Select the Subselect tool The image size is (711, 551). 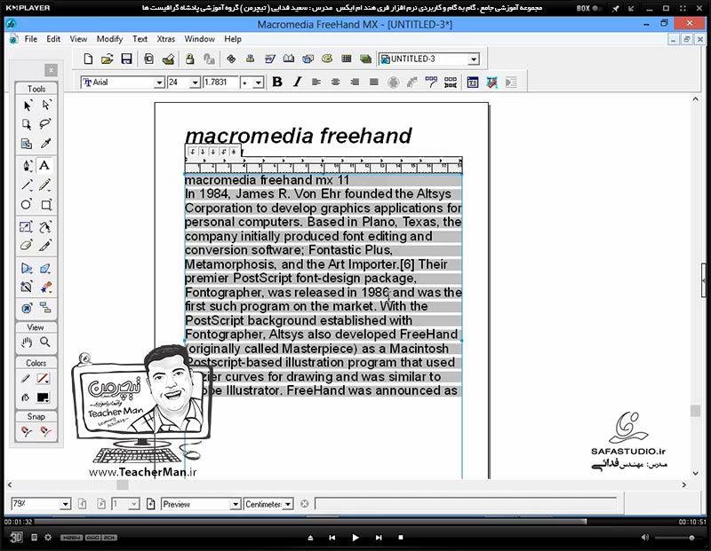point(46,106)
